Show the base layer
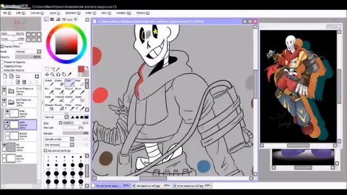This screenshot has height=195, width=347. click(4, 157)
